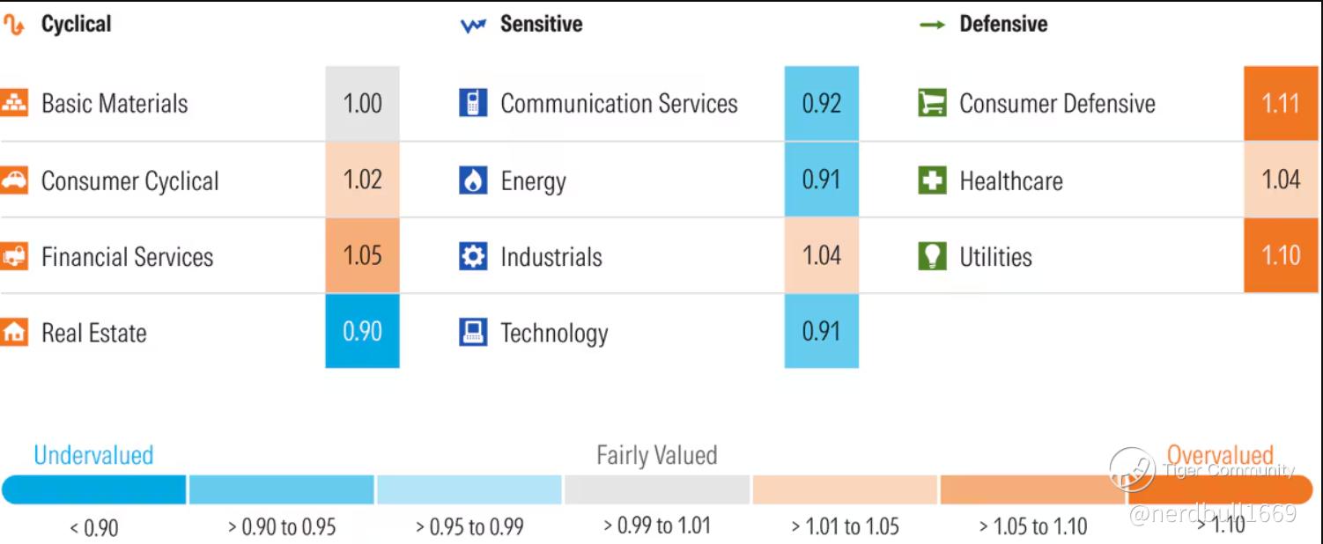
Task: Click the Consumer Defensive cart icon
Action: [932, 103]
